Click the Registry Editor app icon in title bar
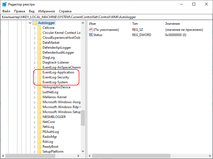 [x=4, y=4]
